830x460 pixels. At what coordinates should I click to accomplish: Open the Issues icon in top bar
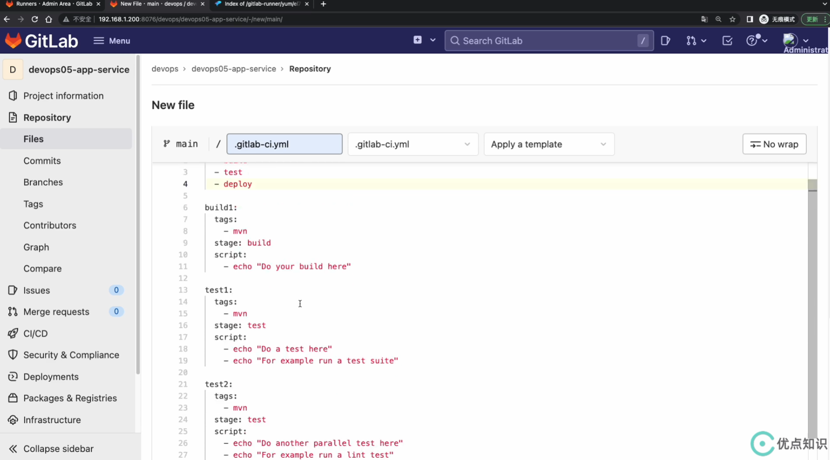(665, 41)
